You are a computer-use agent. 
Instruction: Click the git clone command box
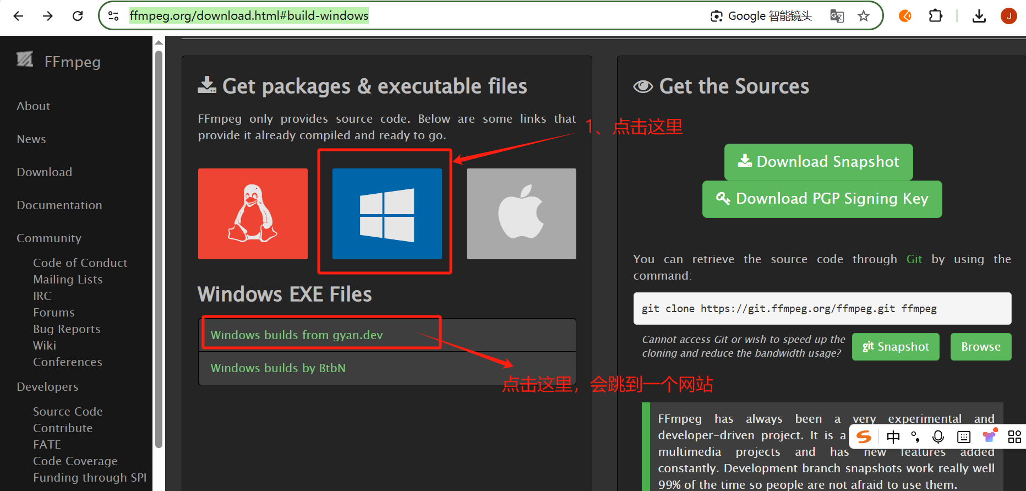tap(822, 308)
